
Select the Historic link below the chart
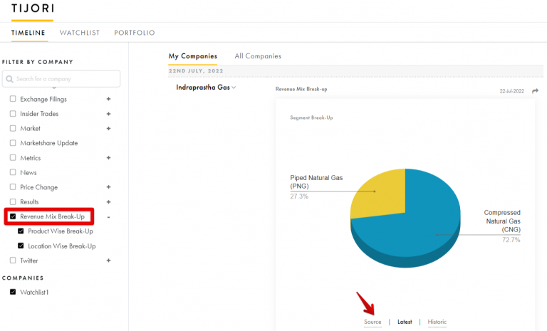[x=437, y=322]
